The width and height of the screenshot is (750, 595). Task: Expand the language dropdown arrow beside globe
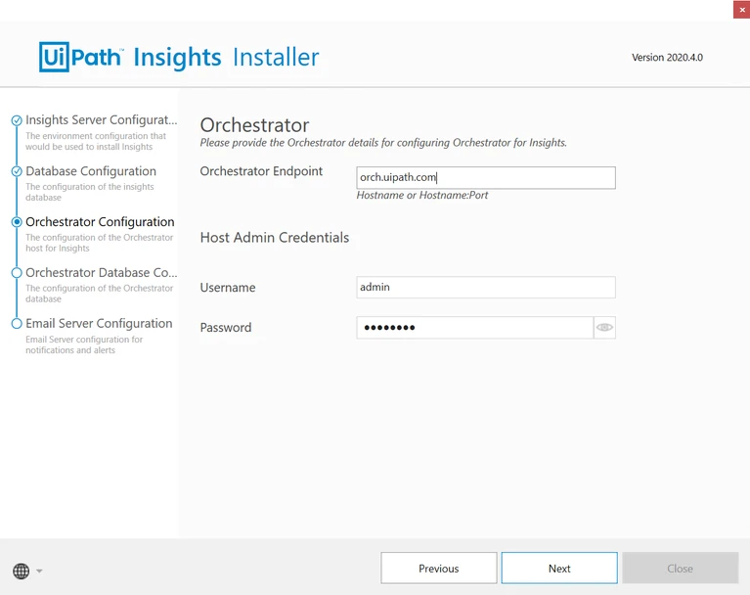coord(39,571)
